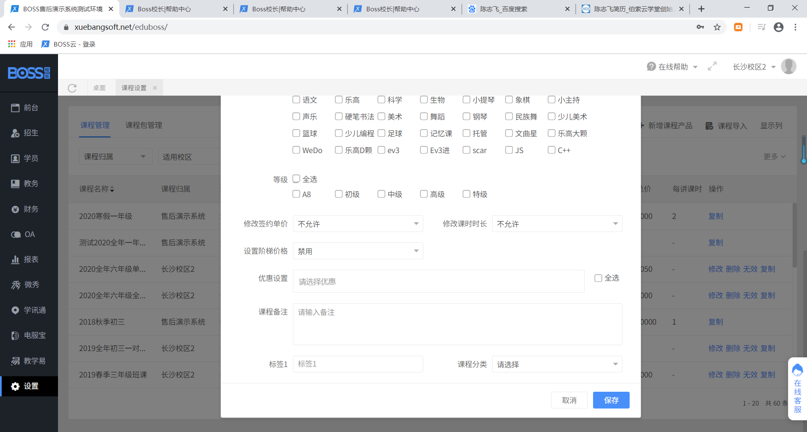Open the 修改签约单价 dropdown

point(358,224)
